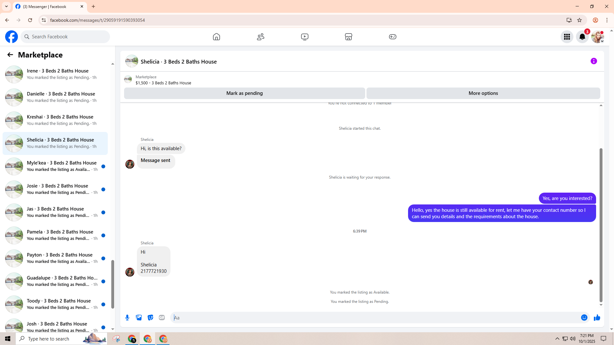614x345 pixels.
Task: Open Payton's unread conversation
Action: (55, 258)
